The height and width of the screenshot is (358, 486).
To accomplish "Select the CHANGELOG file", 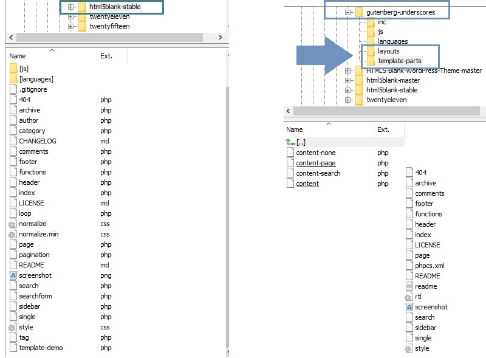I will [x=38, y=141].
